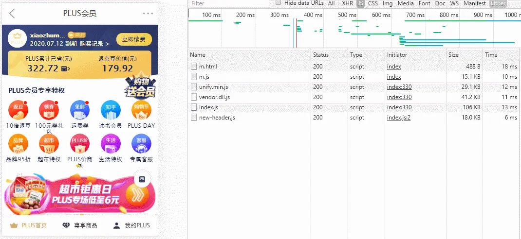Sort by the Name column header
Screen dimensions: 521x239
[x=249, y=55]
